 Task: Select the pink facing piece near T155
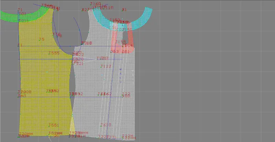click(123, 41)
